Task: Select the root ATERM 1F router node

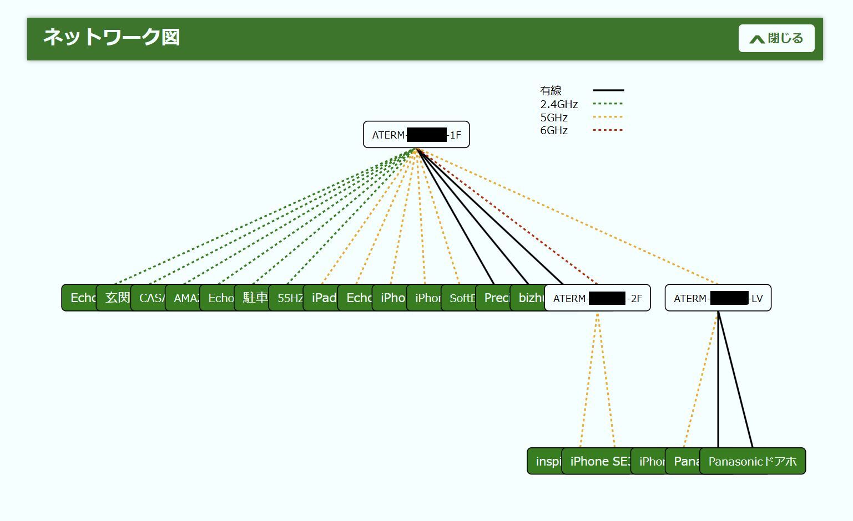Action: pyautogui.click(x=416, y=135)
